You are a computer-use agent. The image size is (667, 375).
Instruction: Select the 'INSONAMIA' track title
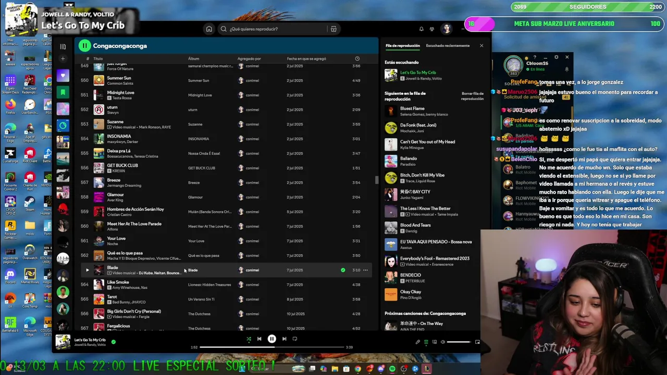tap(119, 136)
